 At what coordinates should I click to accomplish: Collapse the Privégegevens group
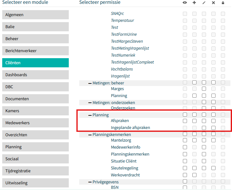(90, 182)
